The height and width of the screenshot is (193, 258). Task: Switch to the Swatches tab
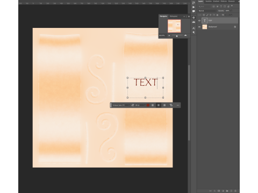209,1
